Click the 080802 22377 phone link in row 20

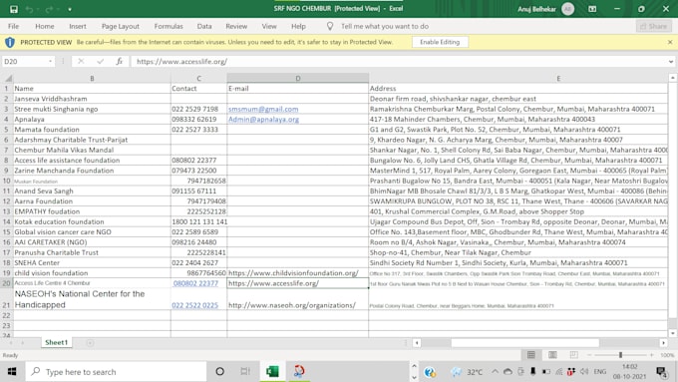pos(195,283)
